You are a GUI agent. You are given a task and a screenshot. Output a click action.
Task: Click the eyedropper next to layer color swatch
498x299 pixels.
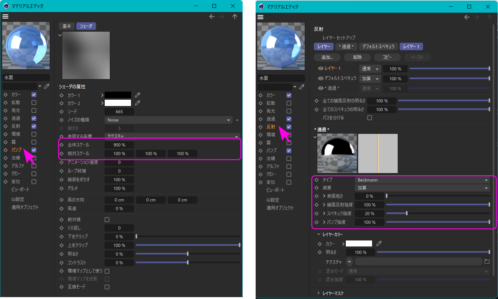point(379,243)
